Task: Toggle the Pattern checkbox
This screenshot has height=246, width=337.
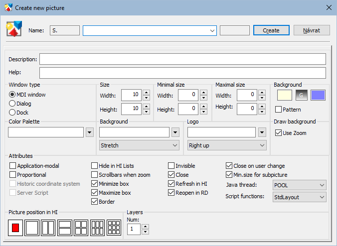Action: (279, 110)
